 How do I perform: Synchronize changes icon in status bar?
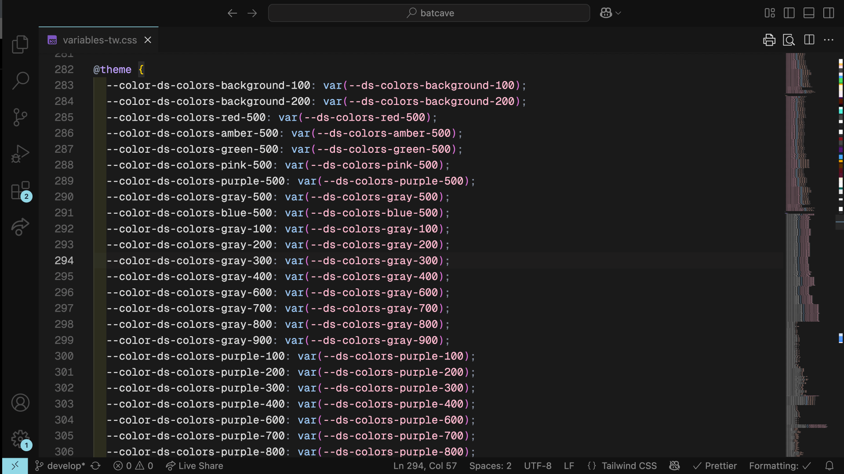pos(95,466)
